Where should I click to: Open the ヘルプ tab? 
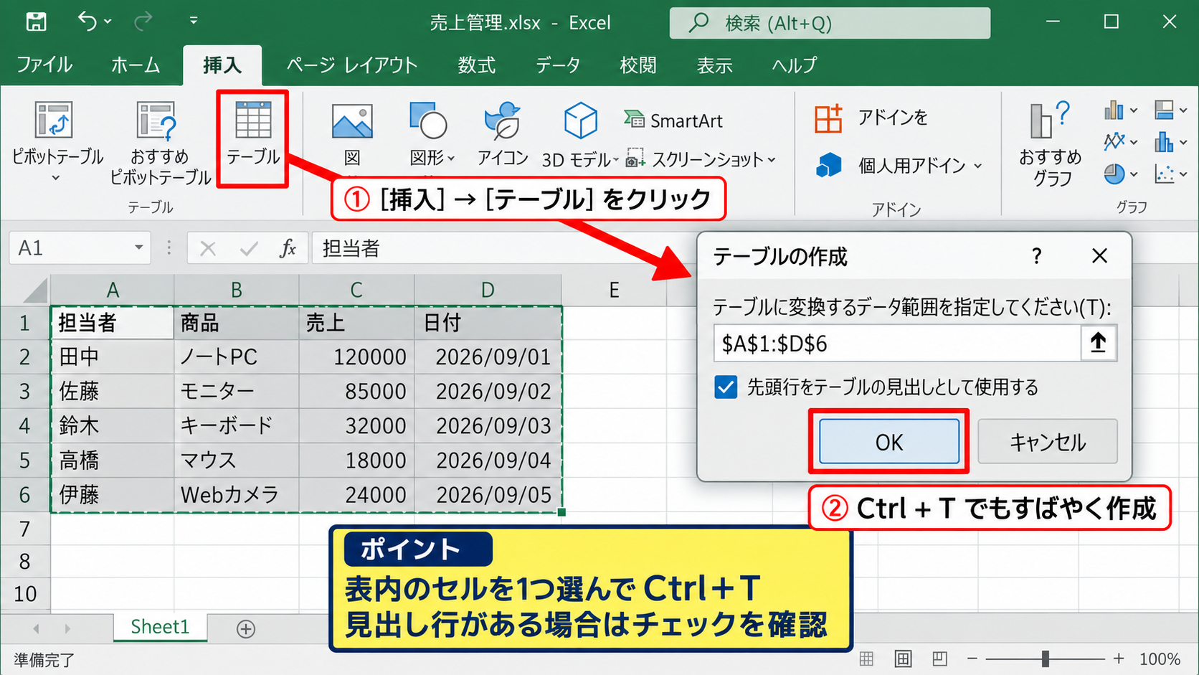(x=795, y=65)
